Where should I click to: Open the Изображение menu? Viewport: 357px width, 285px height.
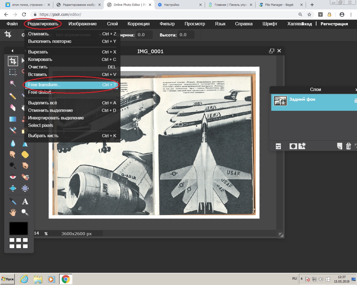[83, 24]
